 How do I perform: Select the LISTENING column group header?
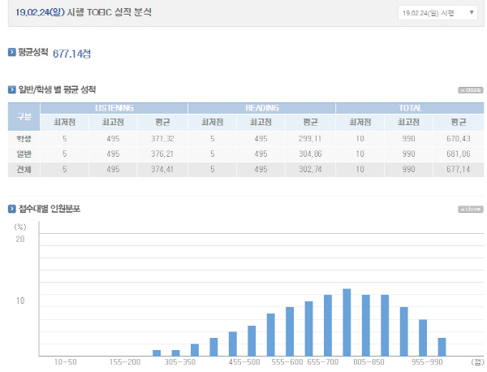pyautogui.click(x=114, y=108)
